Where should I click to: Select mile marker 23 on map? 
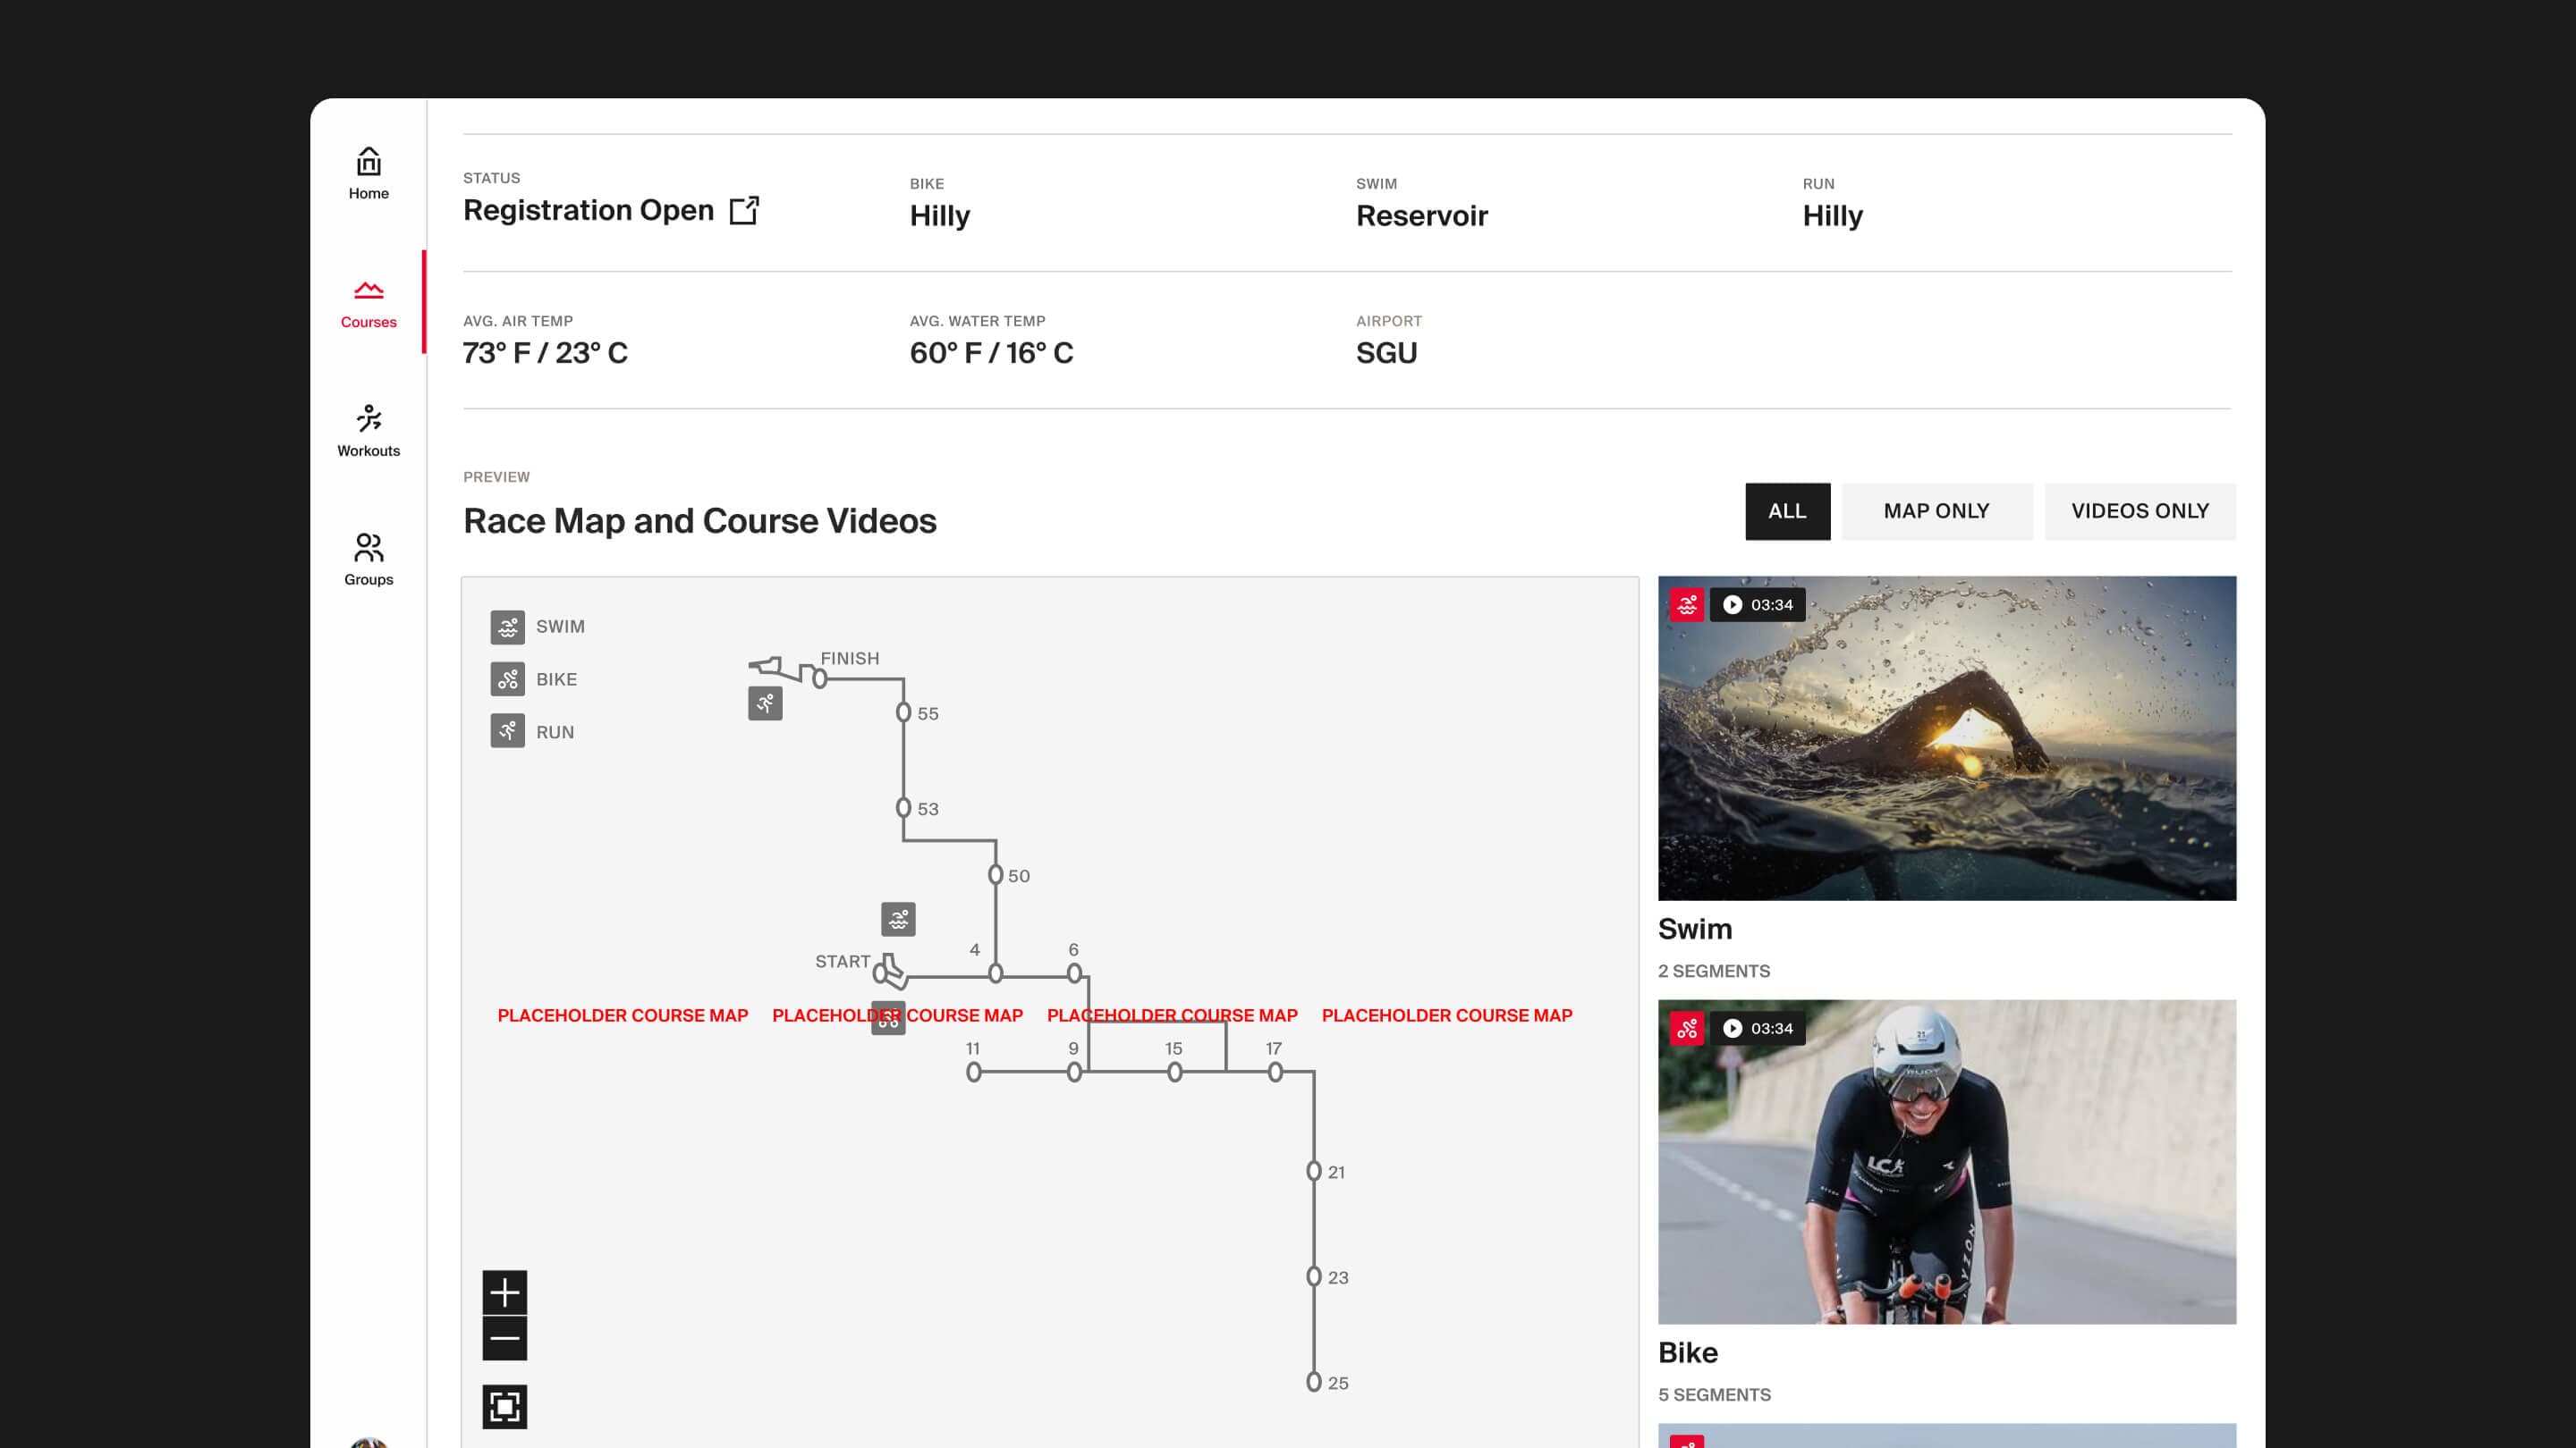[1314, 1277]
